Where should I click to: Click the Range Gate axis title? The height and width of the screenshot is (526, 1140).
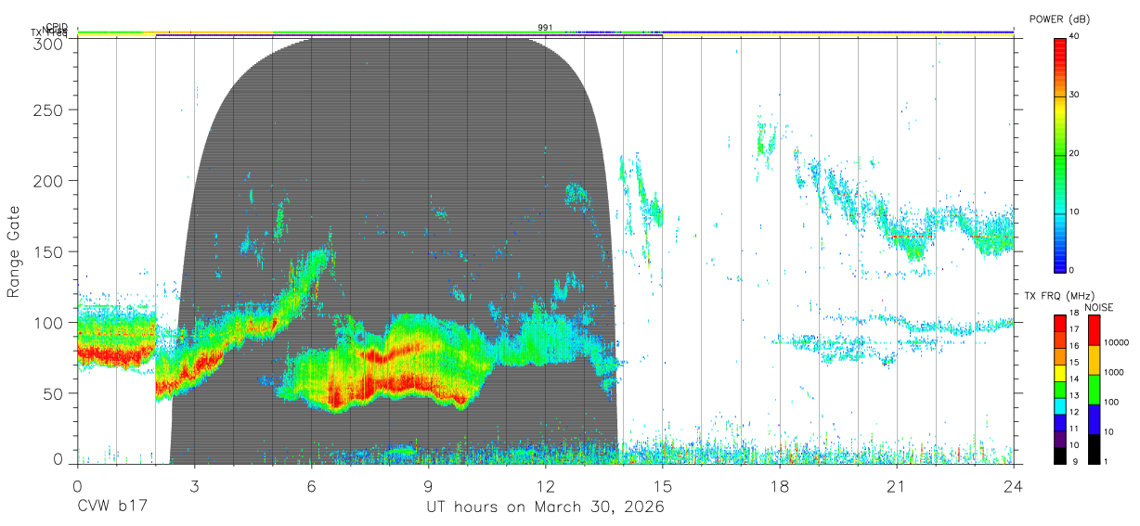coord(15,251)
